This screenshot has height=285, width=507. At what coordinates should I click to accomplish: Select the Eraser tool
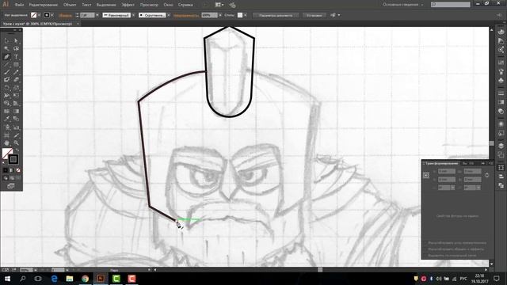pos(16,79)
